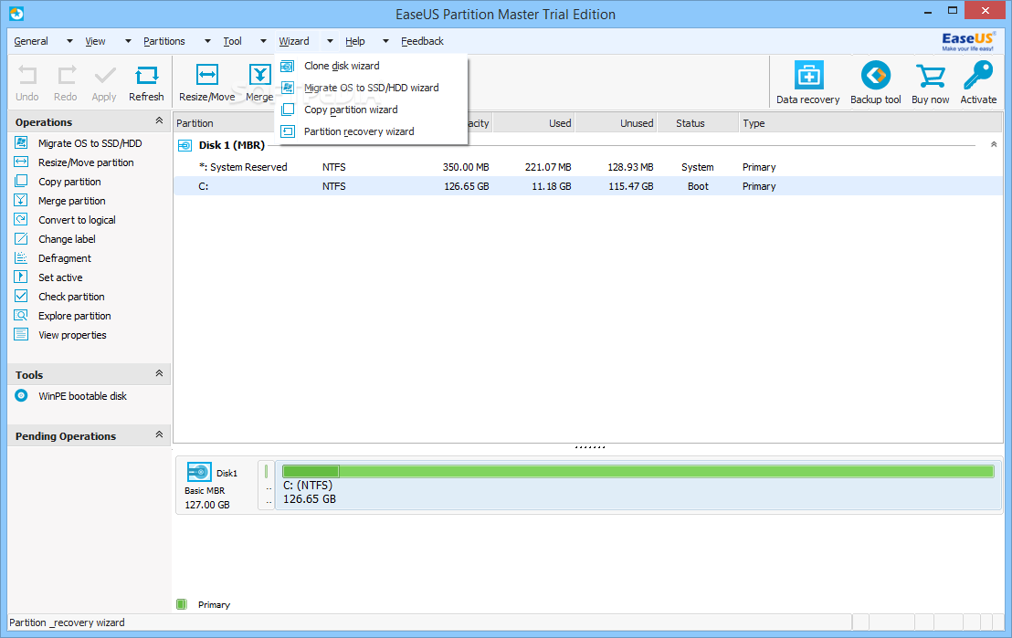Choose Migrate OS to SSD/HDD wizard
Viewport: 1012px width, 638px height.
click(371, 88)
